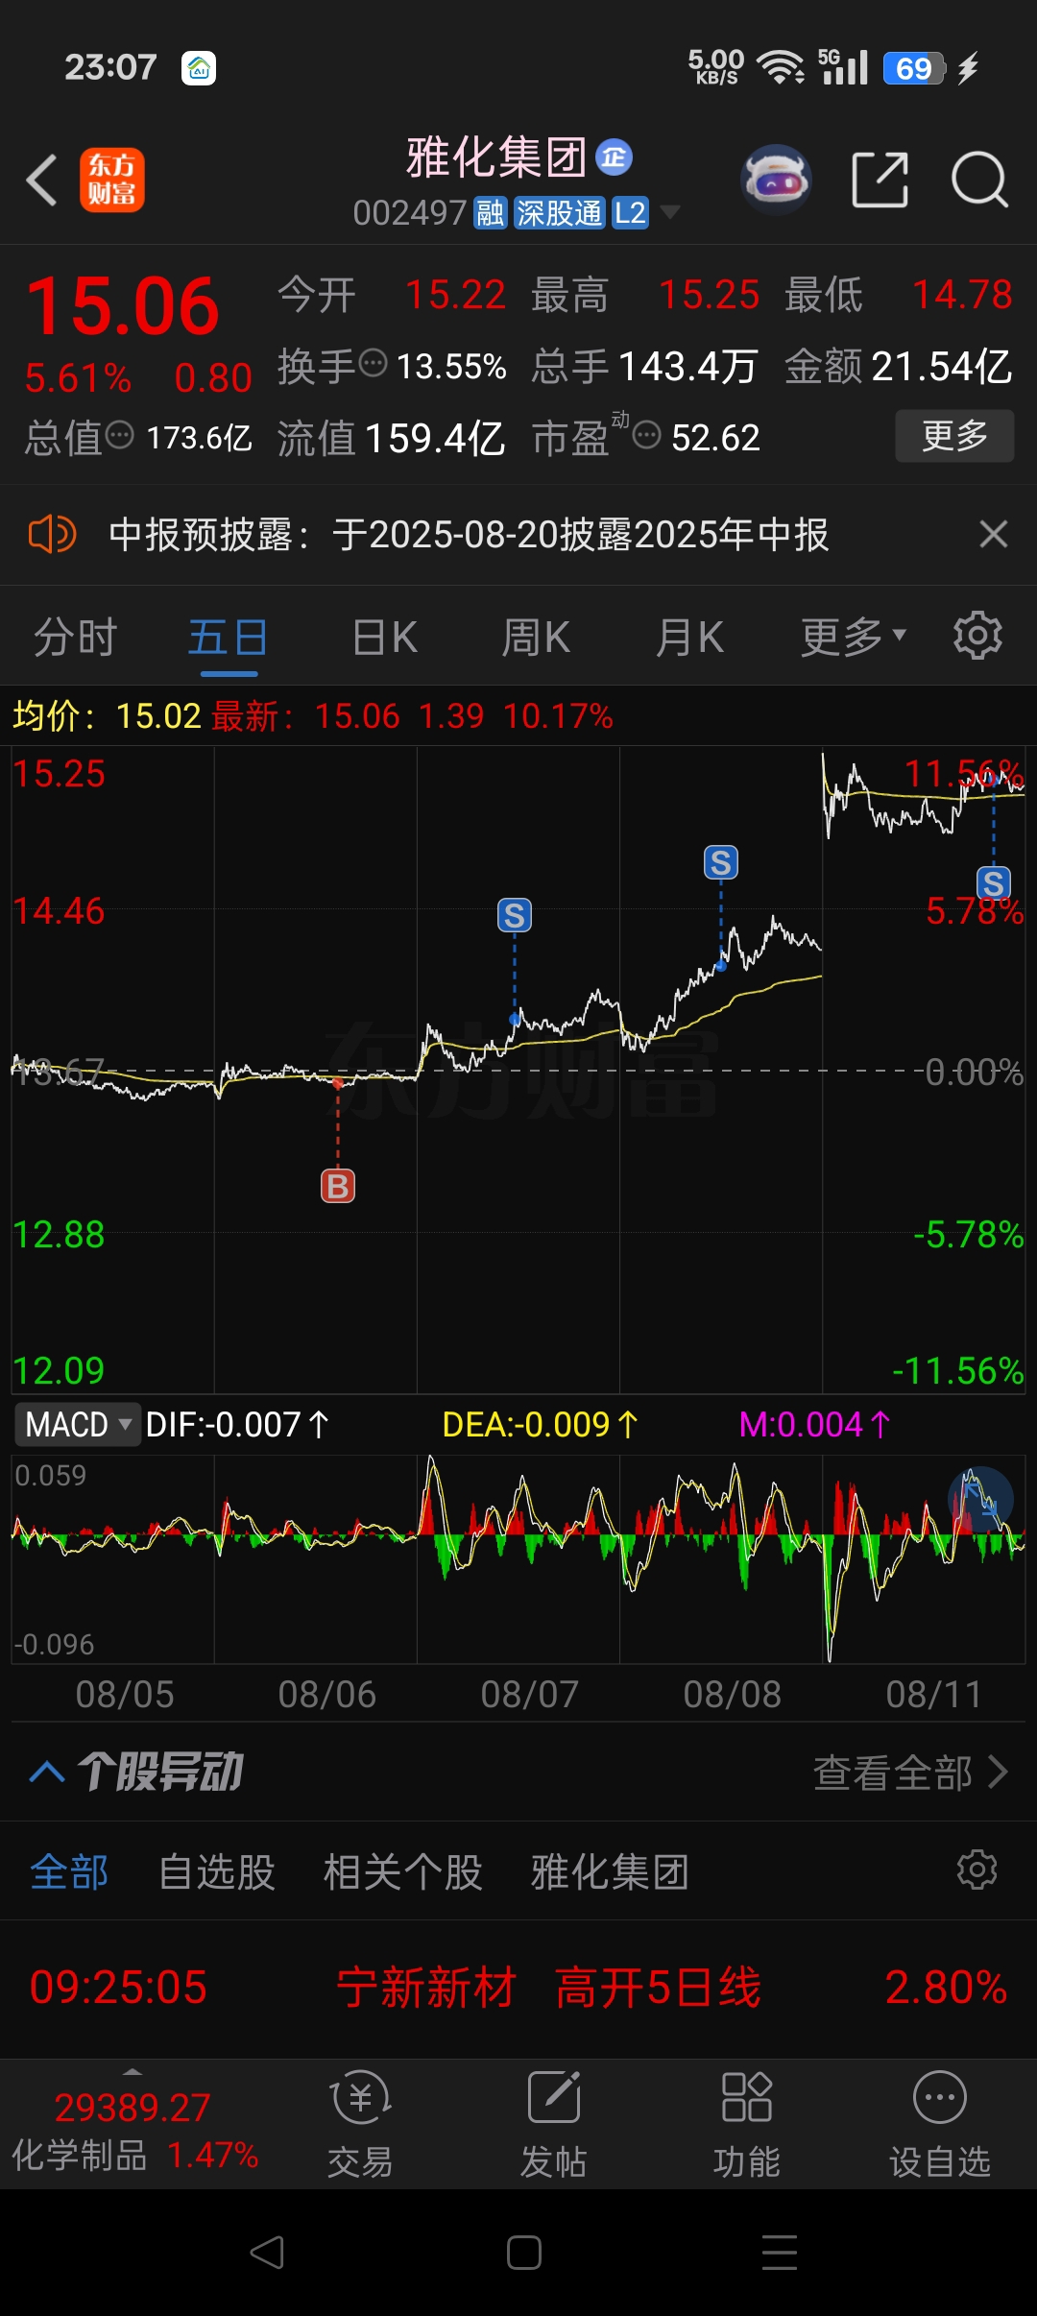
Task: Open 查看全部 link
Action: 910,1773
